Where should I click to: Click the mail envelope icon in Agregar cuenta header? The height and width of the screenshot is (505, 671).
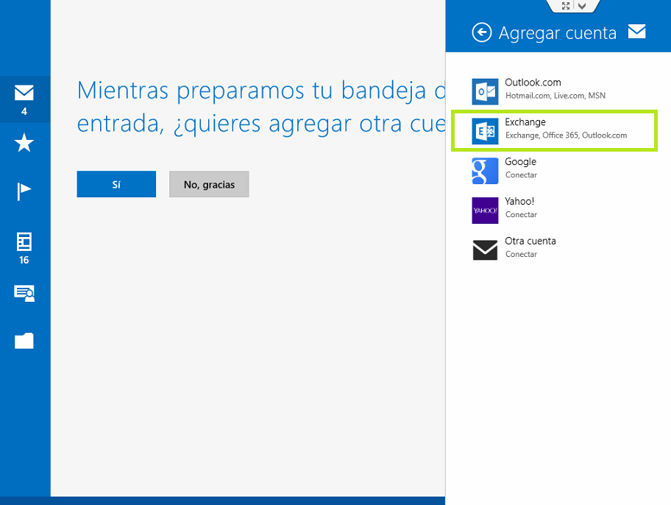tap(636, 31)
